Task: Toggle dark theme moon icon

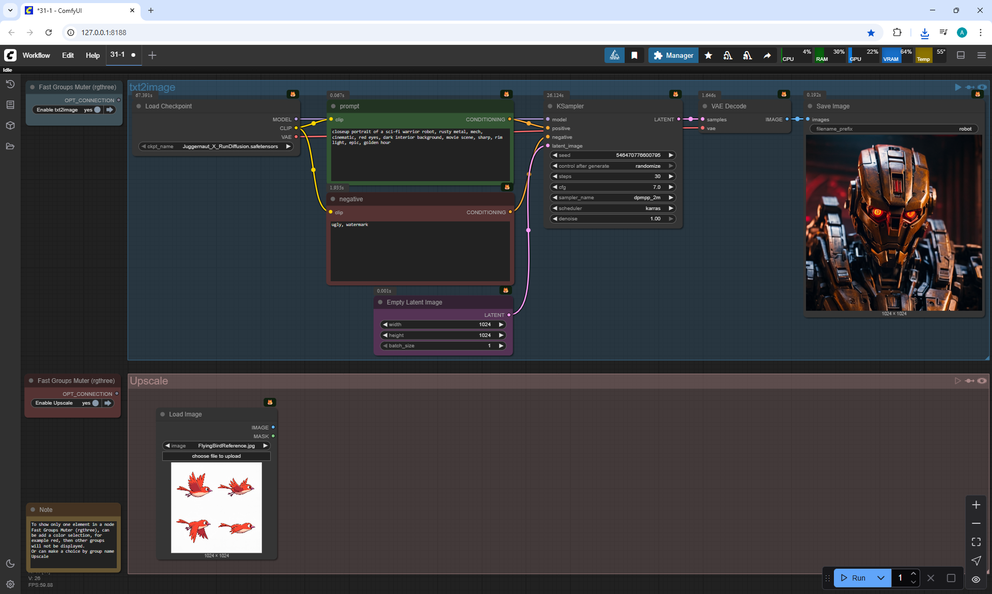Action: coord(10,564)
